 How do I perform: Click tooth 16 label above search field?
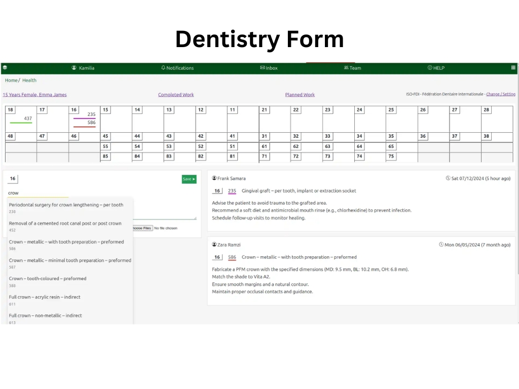13,179
